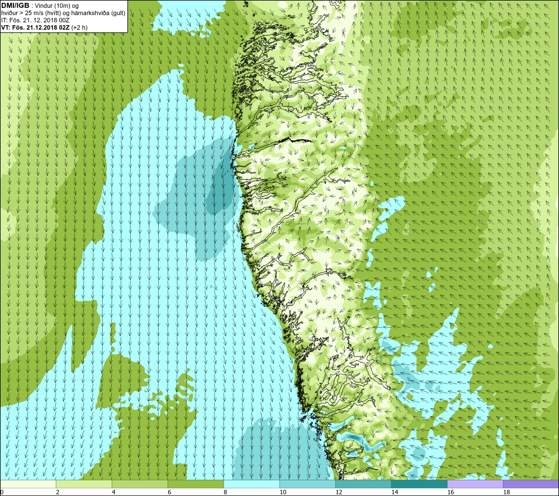Click the legend label '16'
The image size is (559, 496).
tap(451, 492)
